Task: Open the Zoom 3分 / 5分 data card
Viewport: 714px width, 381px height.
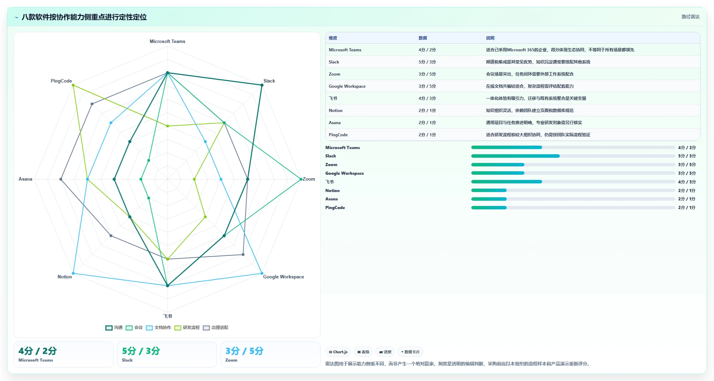Action: coord(271,354)
